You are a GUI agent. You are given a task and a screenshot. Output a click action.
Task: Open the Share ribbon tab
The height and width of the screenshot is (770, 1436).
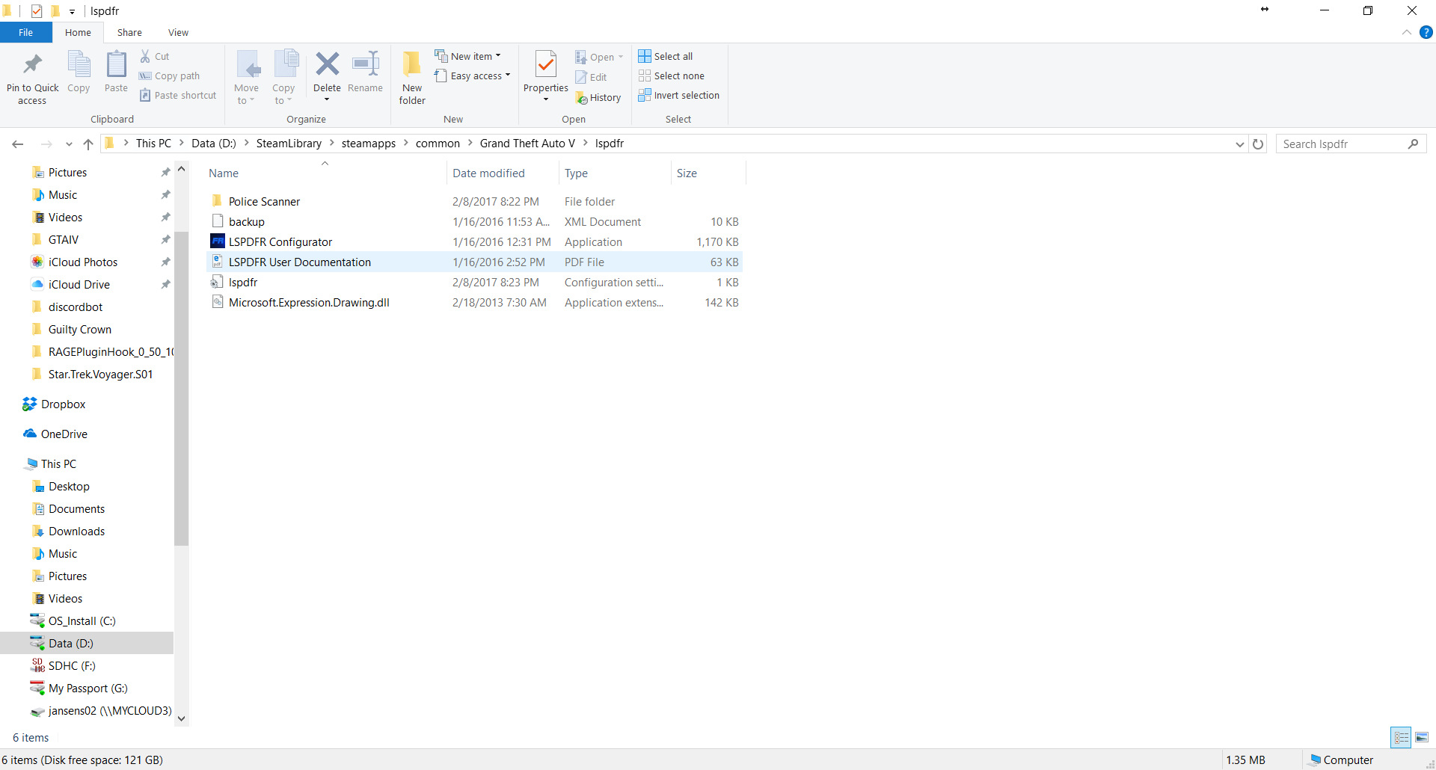coord(129,33)
